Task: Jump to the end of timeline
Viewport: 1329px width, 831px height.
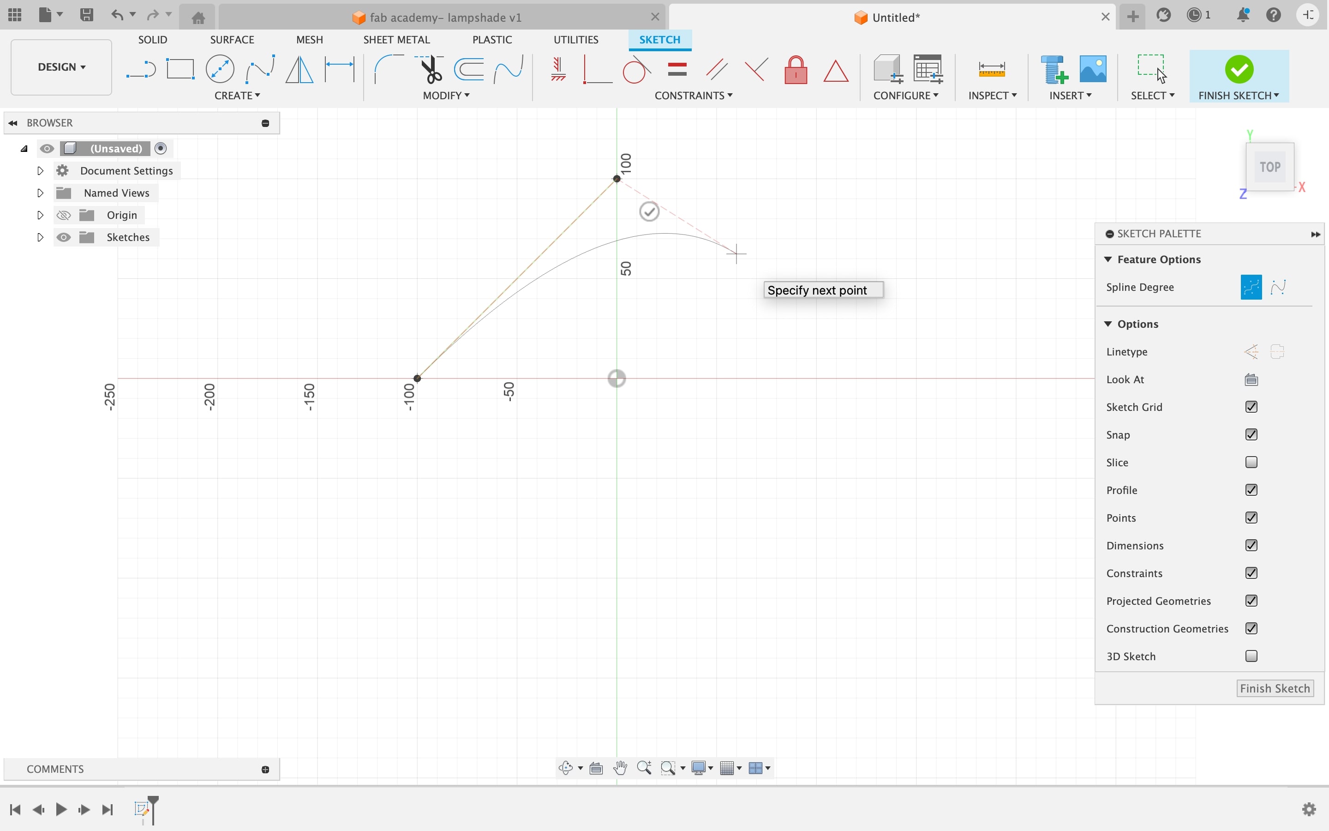Action: click(x=108, y=810)
